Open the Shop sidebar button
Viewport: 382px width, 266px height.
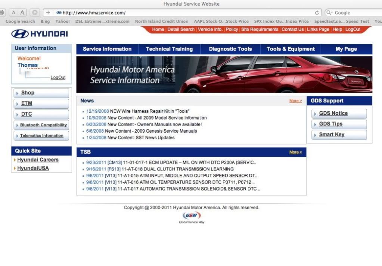pos(41,93)
